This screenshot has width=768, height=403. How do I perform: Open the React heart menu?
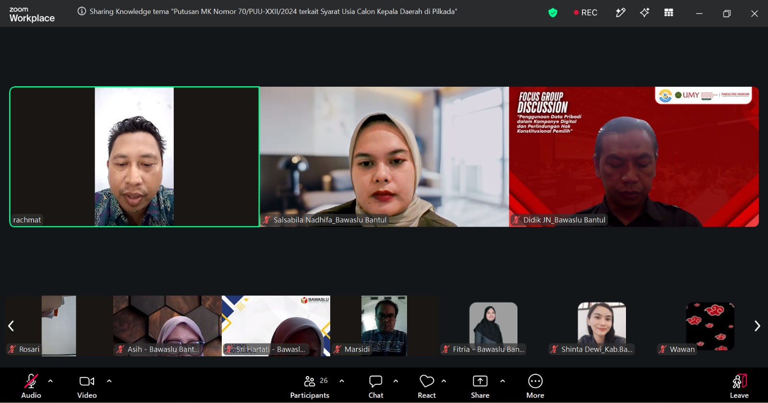pyautogui.click(x=427, y=386)
